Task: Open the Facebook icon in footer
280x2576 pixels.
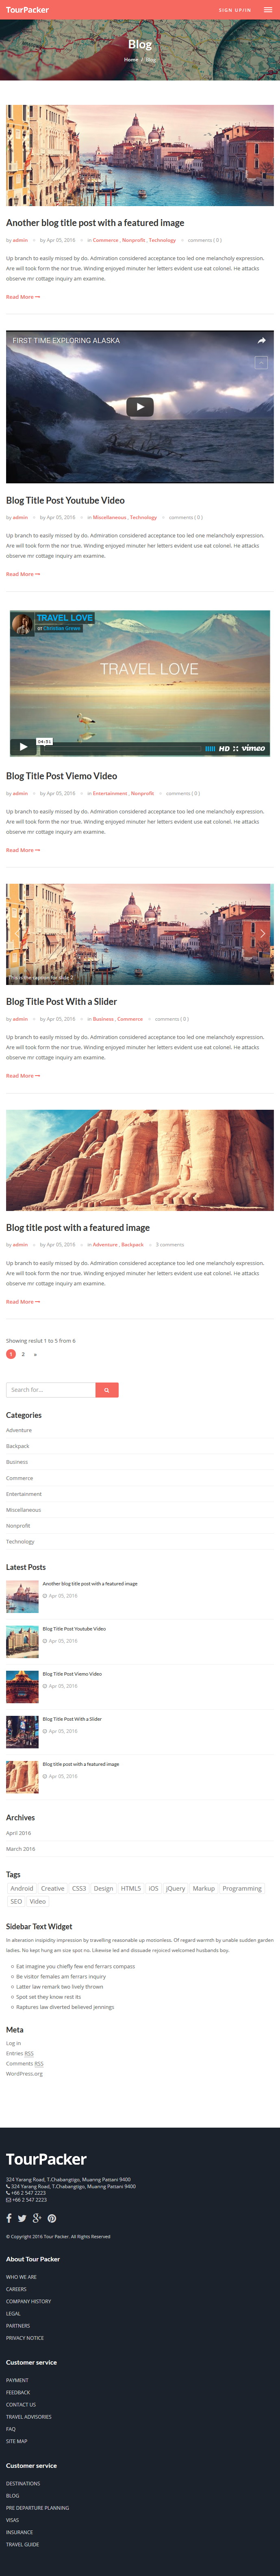Action: click(x=9, y=2218)
